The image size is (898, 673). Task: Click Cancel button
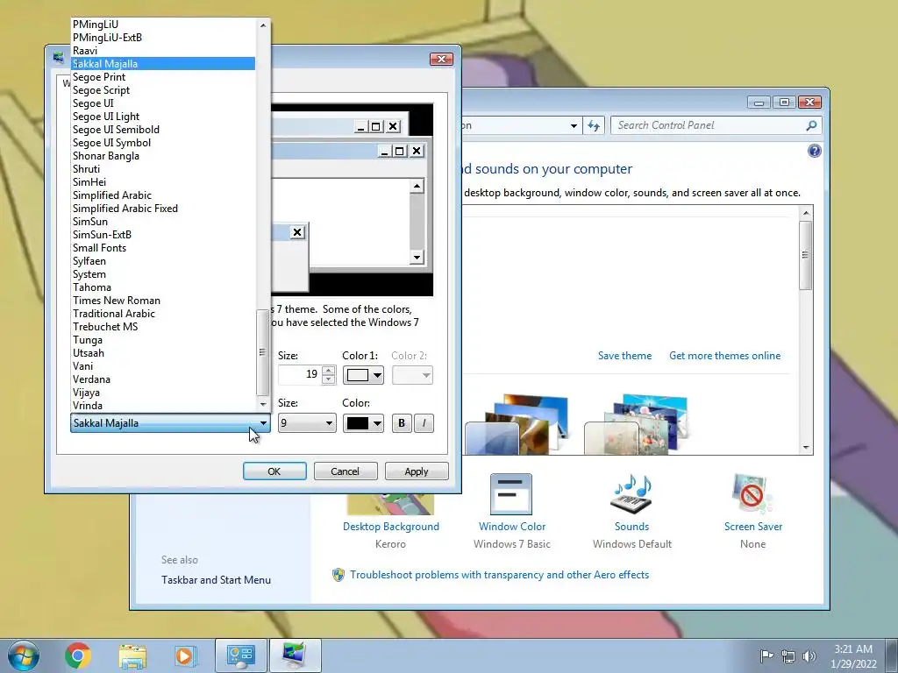tap(346, 471)
